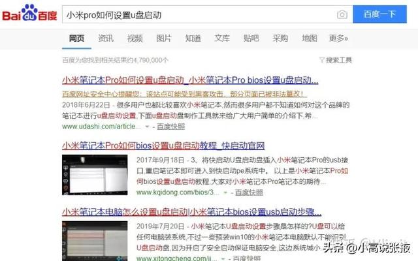Image resolution: width=418 pixels, height=261 pixels.
Task: Click the Baidu logo
Action: point(29,13)
